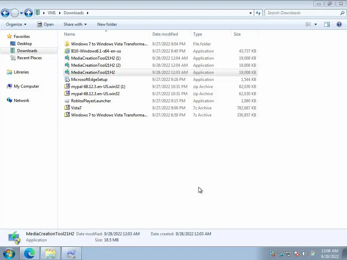Select the mypal-68.12.3.en-US.win32 file name
The image size is (347, 260).
pyautogui.click(x=95, y=94)
